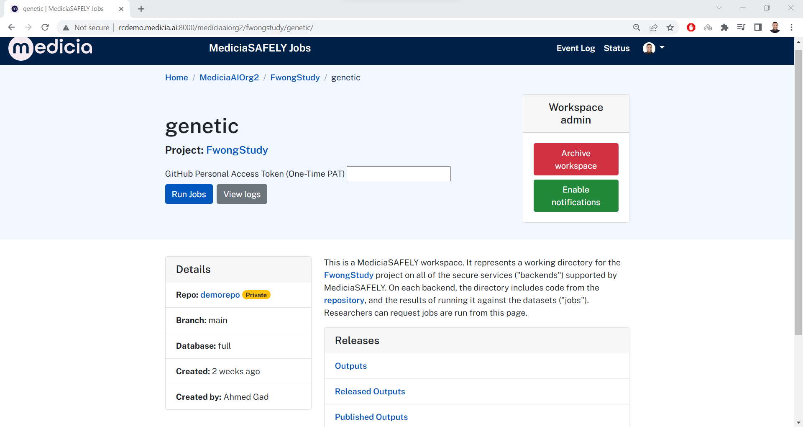Open FwongStudy link in the description paragraph

tap(349, 275)
